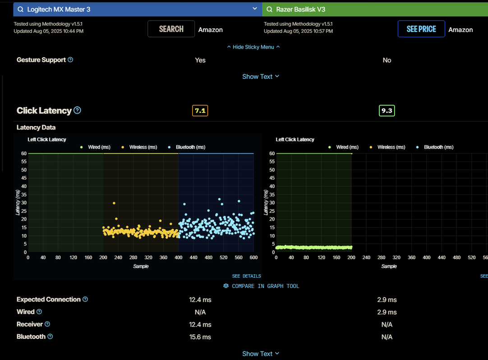Click the Razer Receiver N/A value
The image size is (488, 360).
pos(387,324)
